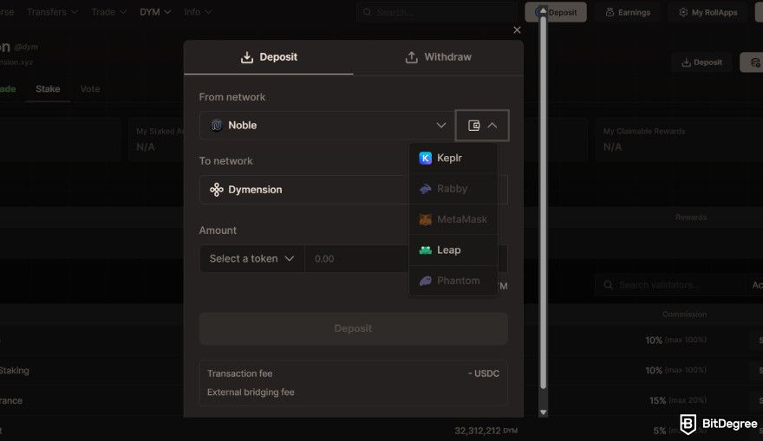The height and width of the screenshot is (441, 763).
Task: Close the deposit dialog with X
Action: click(517, 30)
